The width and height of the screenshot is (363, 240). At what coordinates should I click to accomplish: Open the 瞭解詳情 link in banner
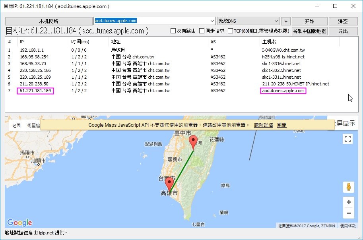(x=263, y=125)
